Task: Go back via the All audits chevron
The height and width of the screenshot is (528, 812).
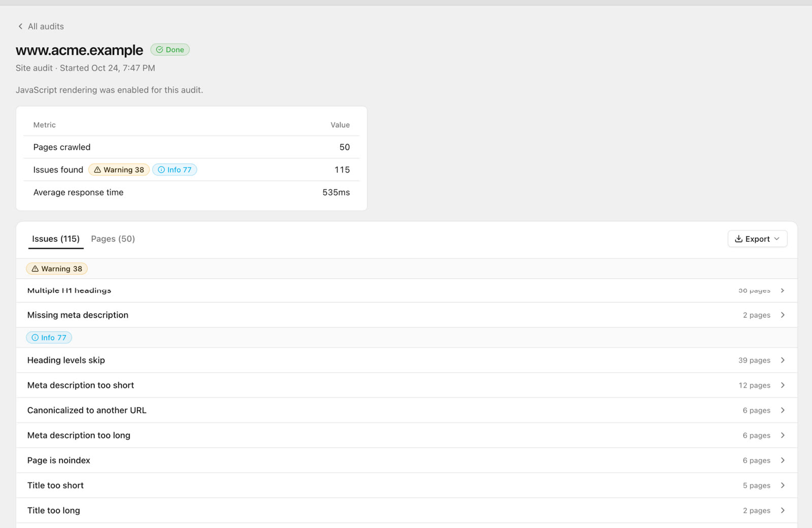Action: click(x=20, y=26)
